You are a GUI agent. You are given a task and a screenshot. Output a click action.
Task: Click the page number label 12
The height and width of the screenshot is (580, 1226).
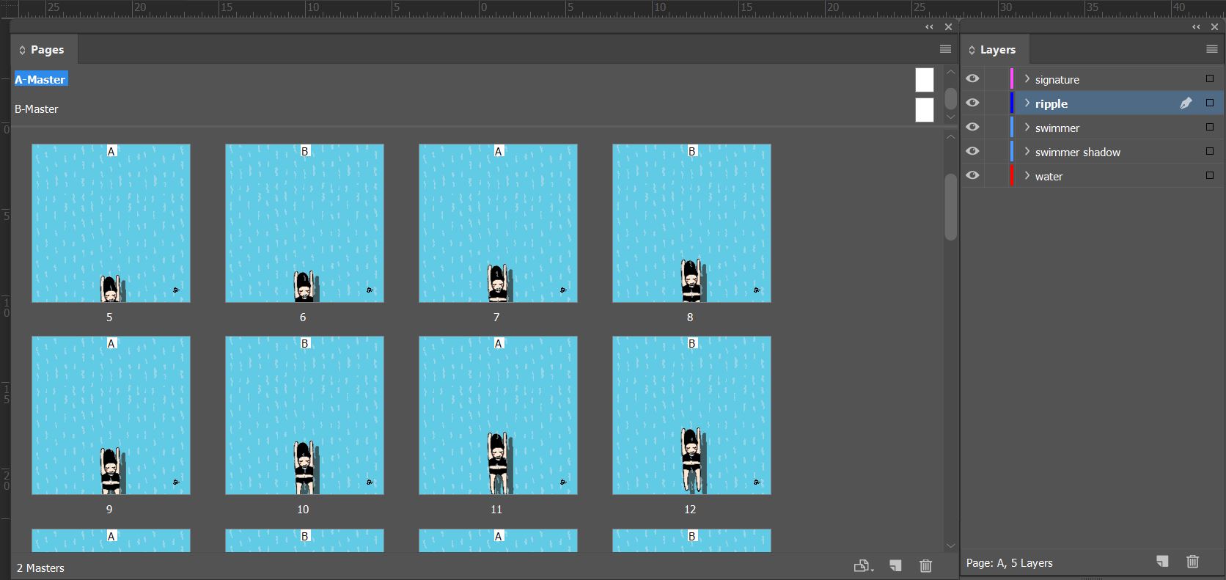coord(690,509)
